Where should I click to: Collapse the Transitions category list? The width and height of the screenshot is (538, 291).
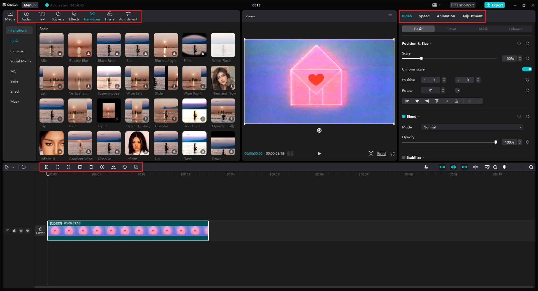pos(8,30)
